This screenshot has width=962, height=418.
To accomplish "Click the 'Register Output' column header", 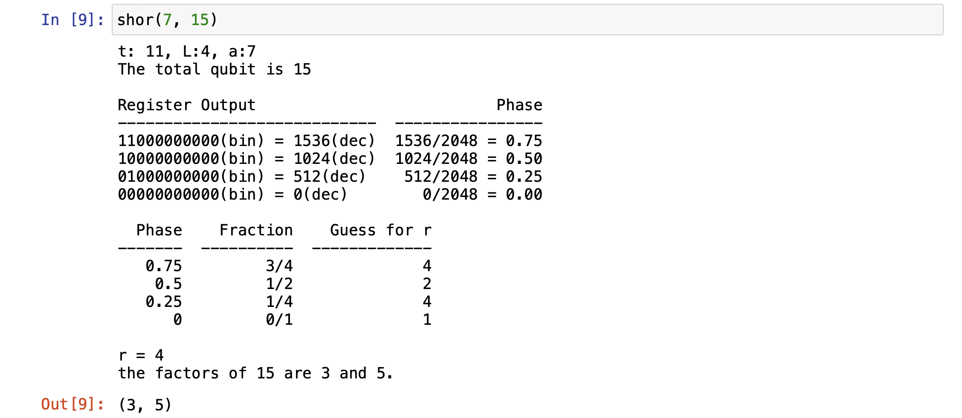I will [186, 105].
